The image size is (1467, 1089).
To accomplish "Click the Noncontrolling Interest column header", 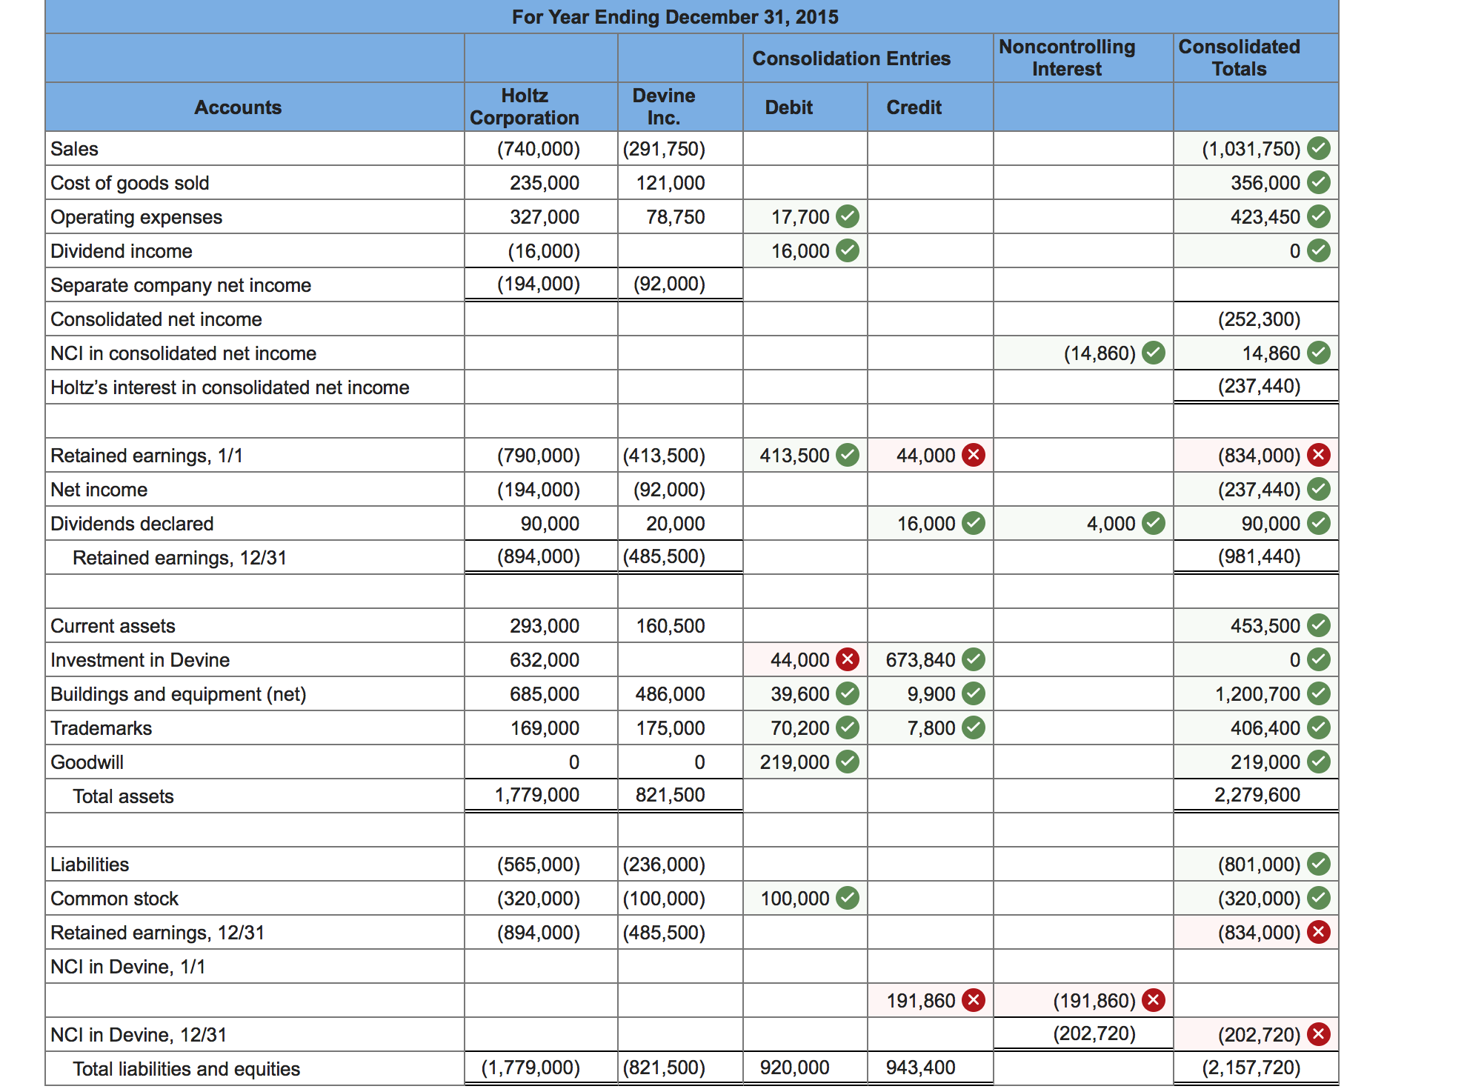I will [1066, 58].
